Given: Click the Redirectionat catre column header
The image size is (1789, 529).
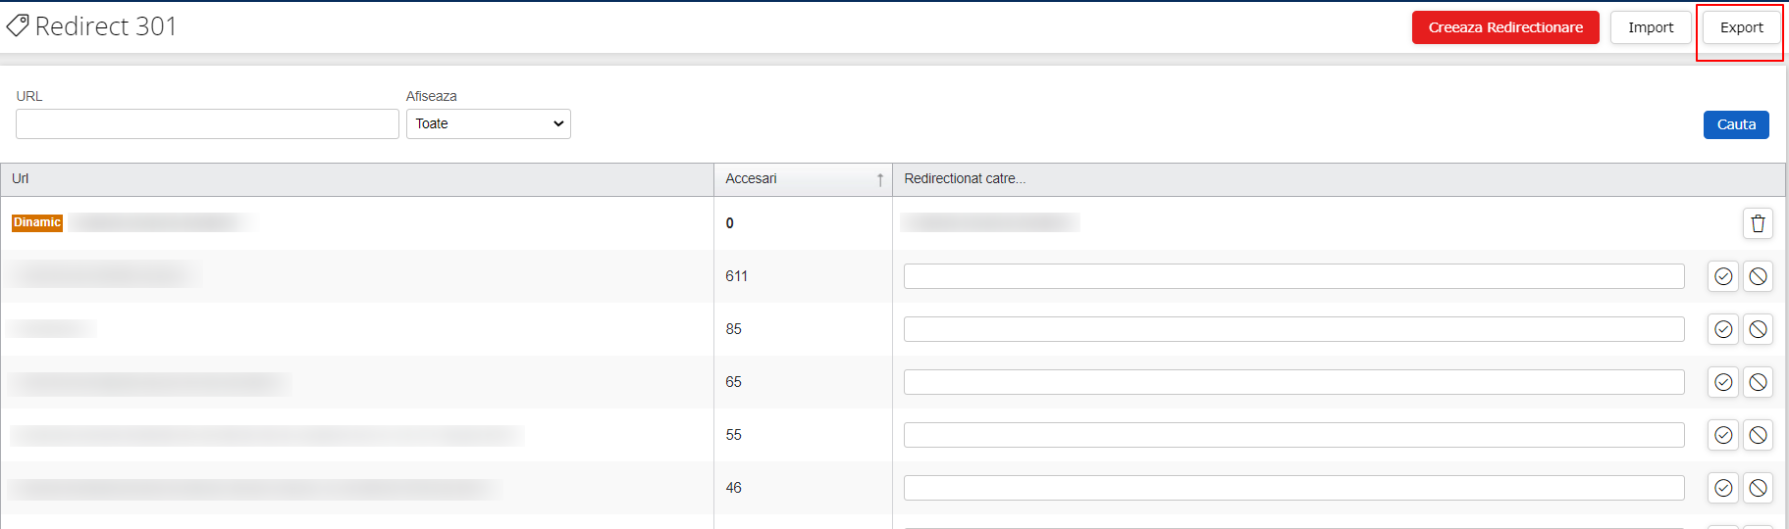Looking at the screenshot, I should [x=964, y=178].
